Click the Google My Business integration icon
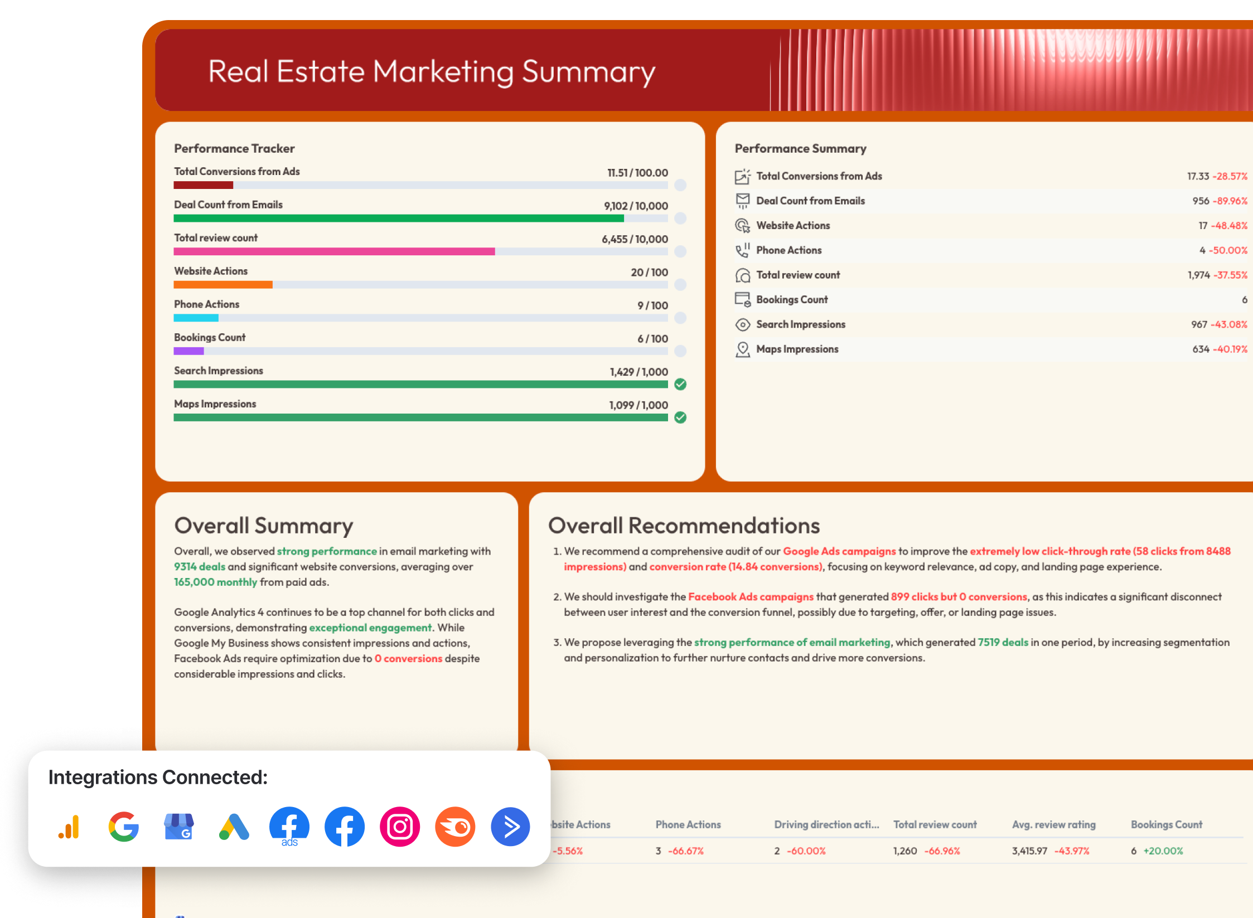The height and width of the screenshot is (918, 1253). coord(178,827)
